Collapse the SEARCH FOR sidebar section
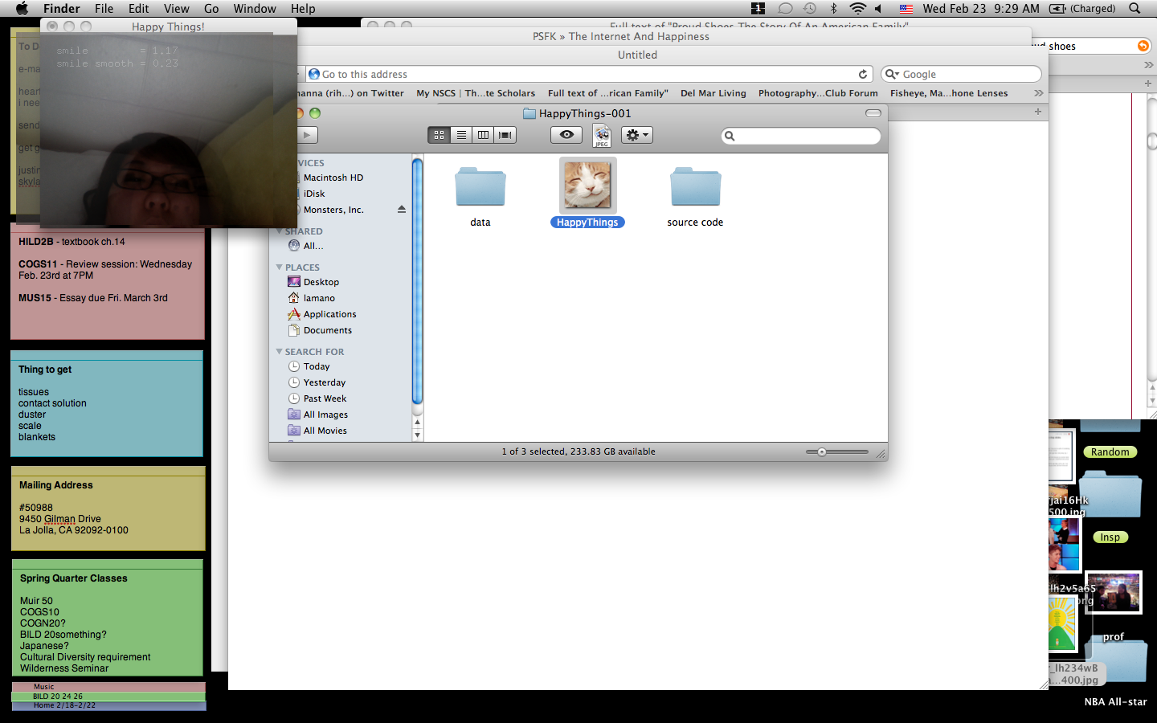This screenshot has width=1157, height=723. 280,352
